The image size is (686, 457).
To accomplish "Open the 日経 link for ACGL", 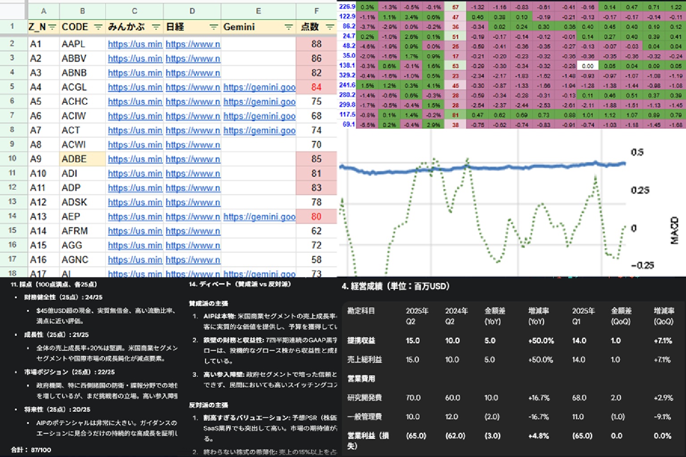I will click(193, 87).
